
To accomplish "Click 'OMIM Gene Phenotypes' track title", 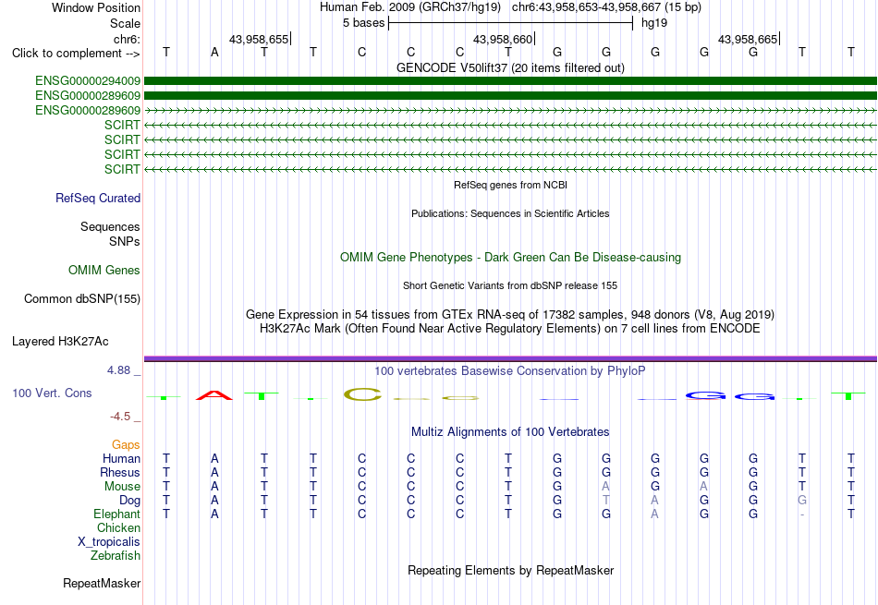I will (511, 258).
